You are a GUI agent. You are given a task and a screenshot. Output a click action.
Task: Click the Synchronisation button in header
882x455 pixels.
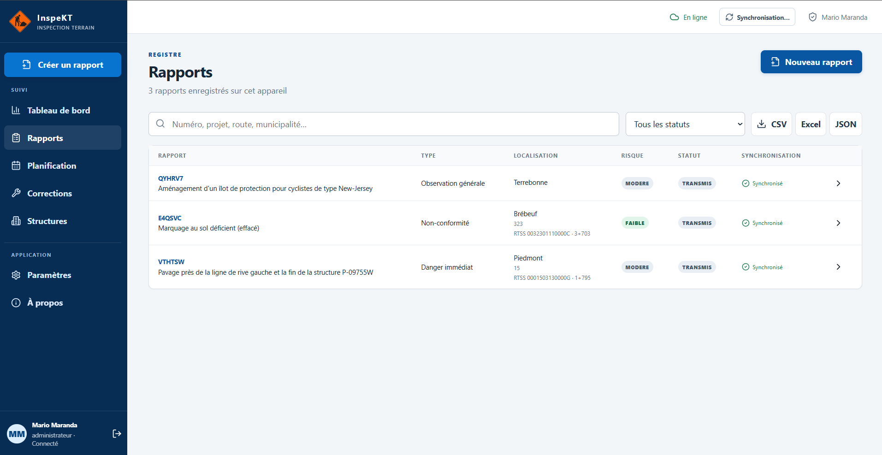[757, 17]
